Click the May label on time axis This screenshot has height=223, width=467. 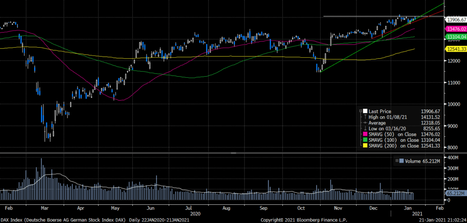point(115,208)
